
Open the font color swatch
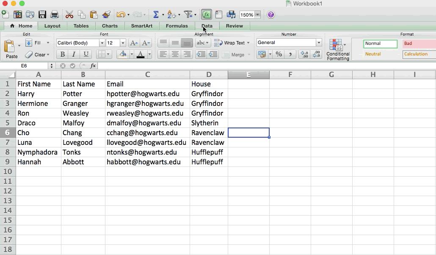(140, 55)
